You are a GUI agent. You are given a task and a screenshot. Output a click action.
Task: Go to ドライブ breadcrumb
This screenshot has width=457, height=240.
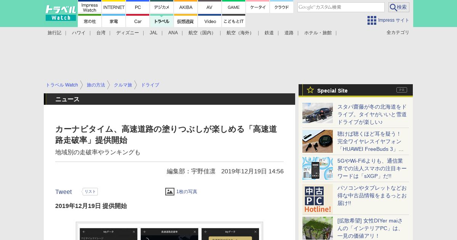[150, 85]
